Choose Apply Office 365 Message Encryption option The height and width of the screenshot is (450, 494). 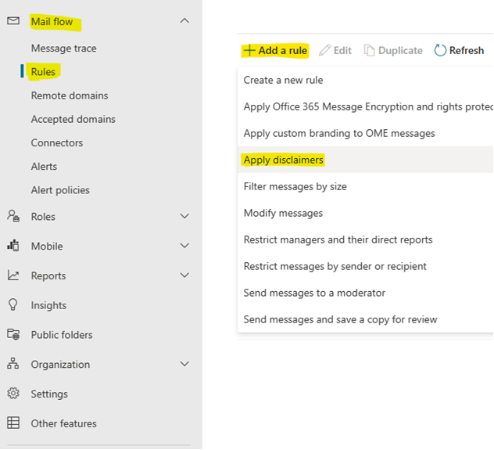366,106
